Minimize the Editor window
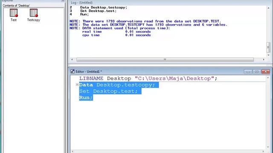The height and width of the screenshot is (153, 273). [248, 71]
